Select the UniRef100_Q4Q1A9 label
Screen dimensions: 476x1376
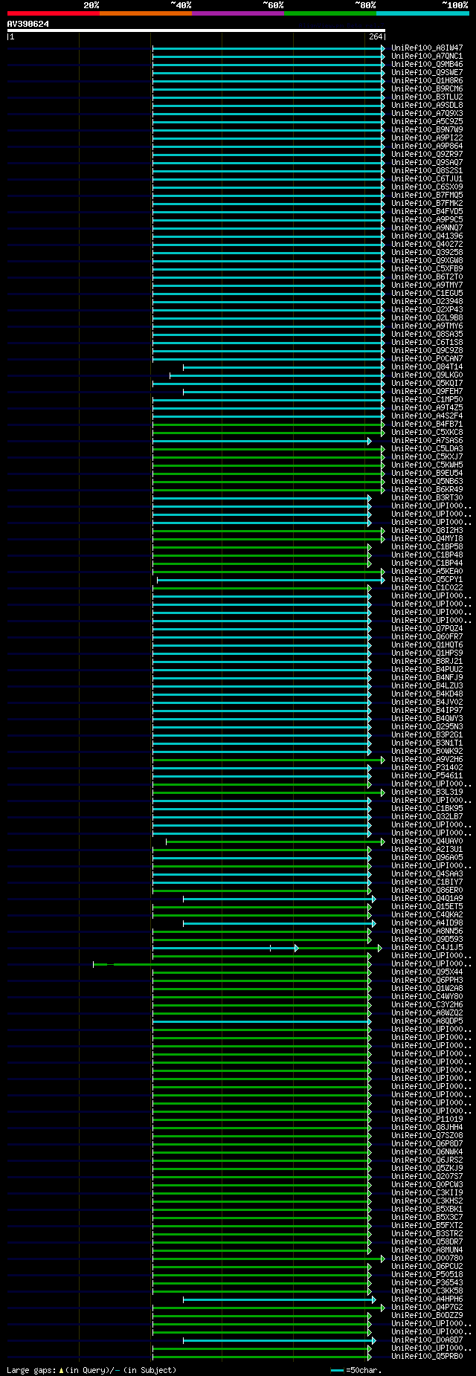click(x=427, y=898)
